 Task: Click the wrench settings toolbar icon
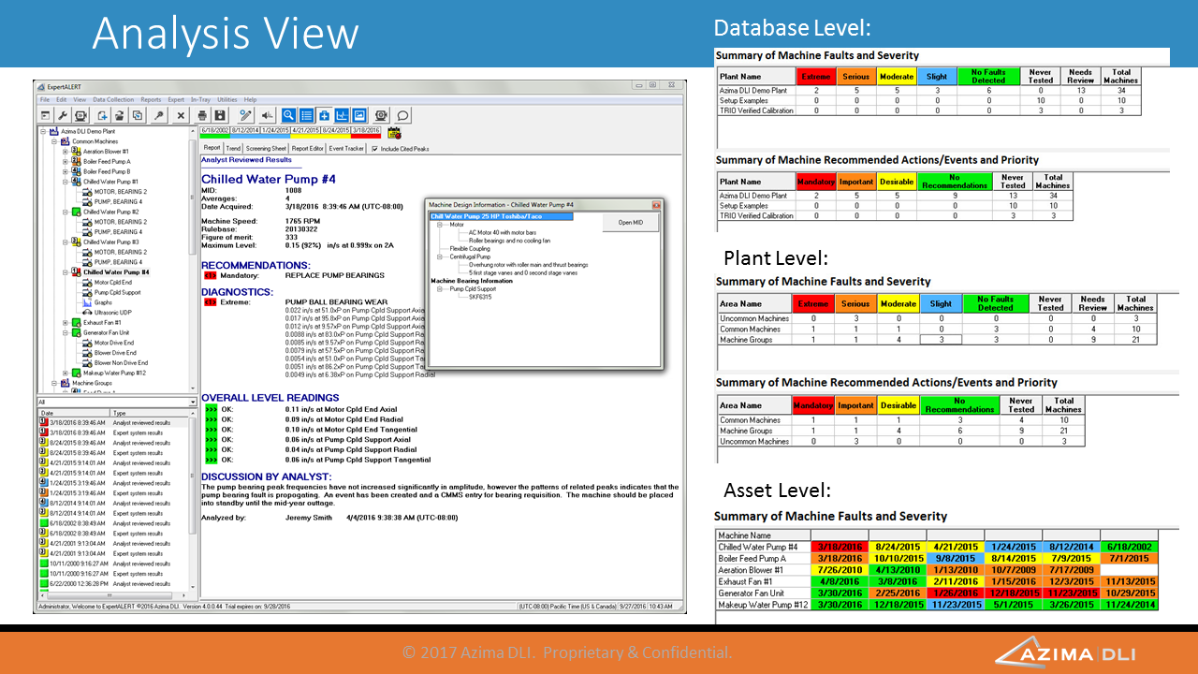(63, 115)
